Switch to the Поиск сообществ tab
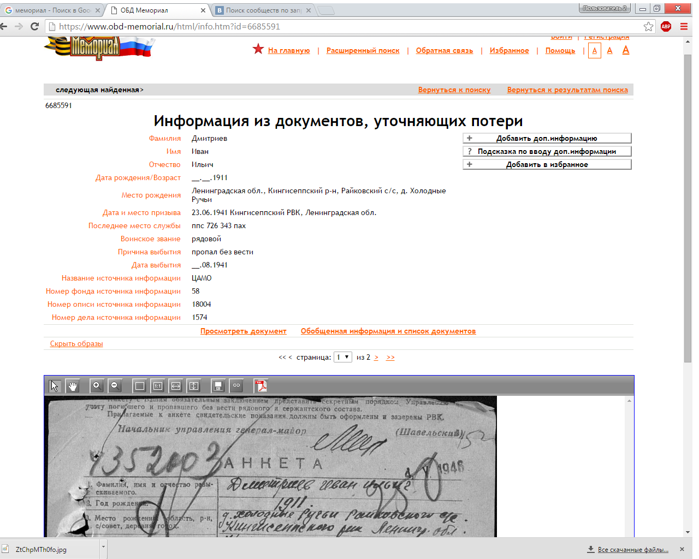 (263, 10)
